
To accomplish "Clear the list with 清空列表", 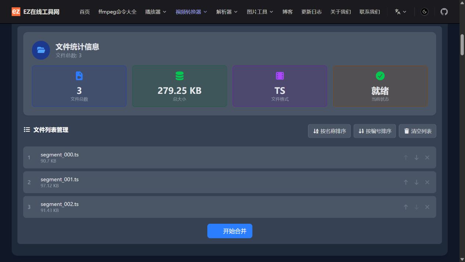I will [x=418, y=131].
